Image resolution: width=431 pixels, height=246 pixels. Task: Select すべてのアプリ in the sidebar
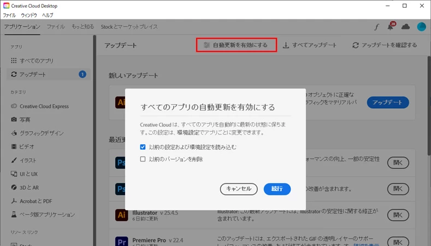pyautogui.click(x=32, y=61)
